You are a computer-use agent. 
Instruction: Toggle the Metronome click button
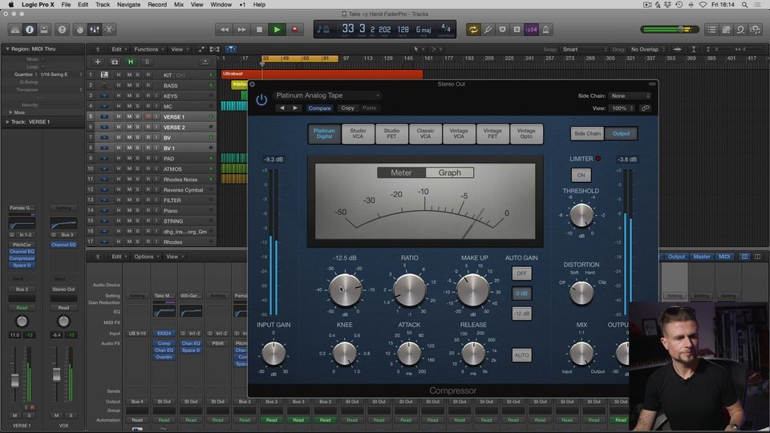545,30
